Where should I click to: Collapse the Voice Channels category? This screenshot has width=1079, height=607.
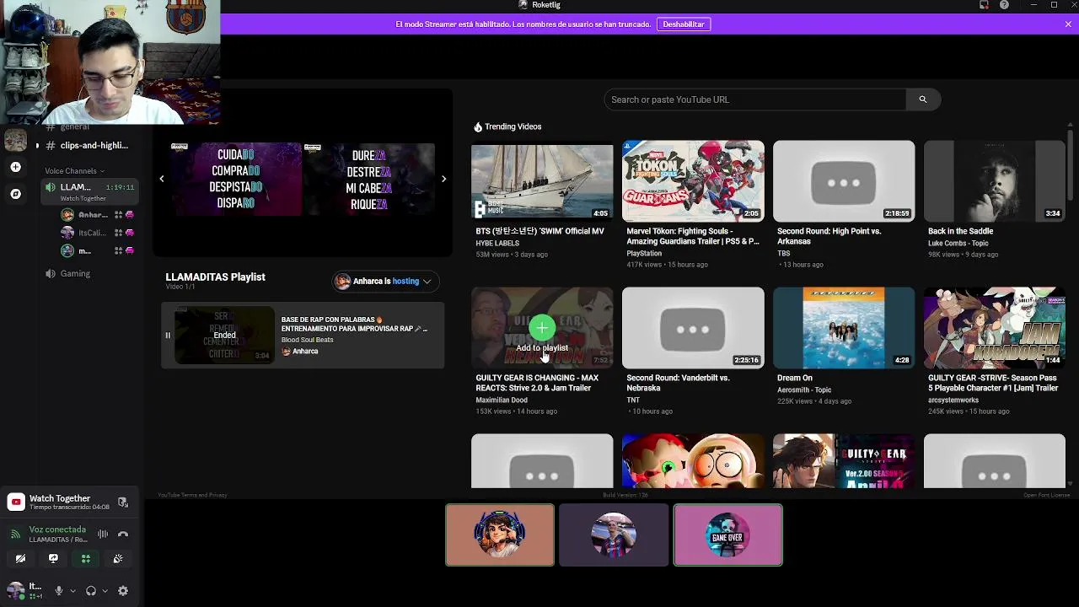click(x=74, y=171)
